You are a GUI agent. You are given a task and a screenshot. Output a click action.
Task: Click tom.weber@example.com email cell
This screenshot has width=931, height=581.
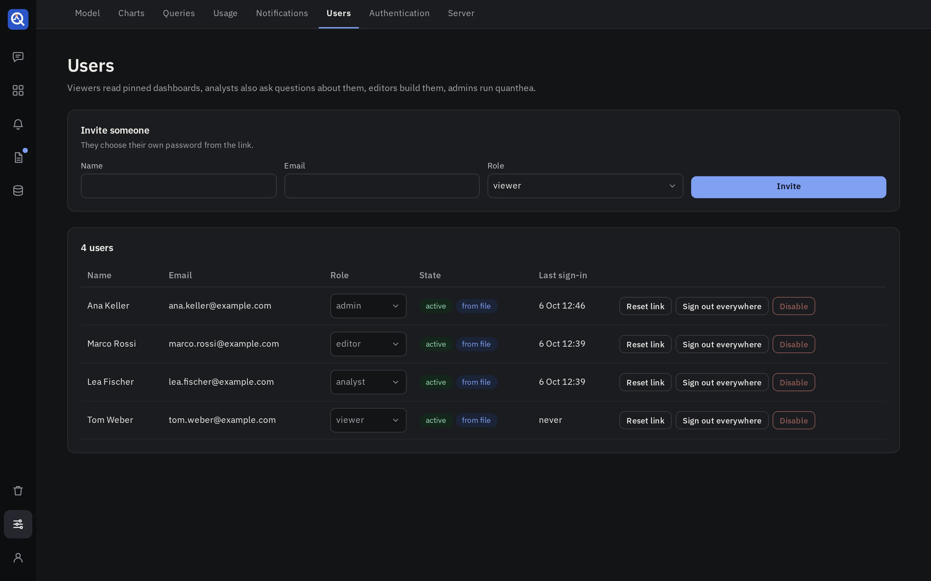[222, 420]
